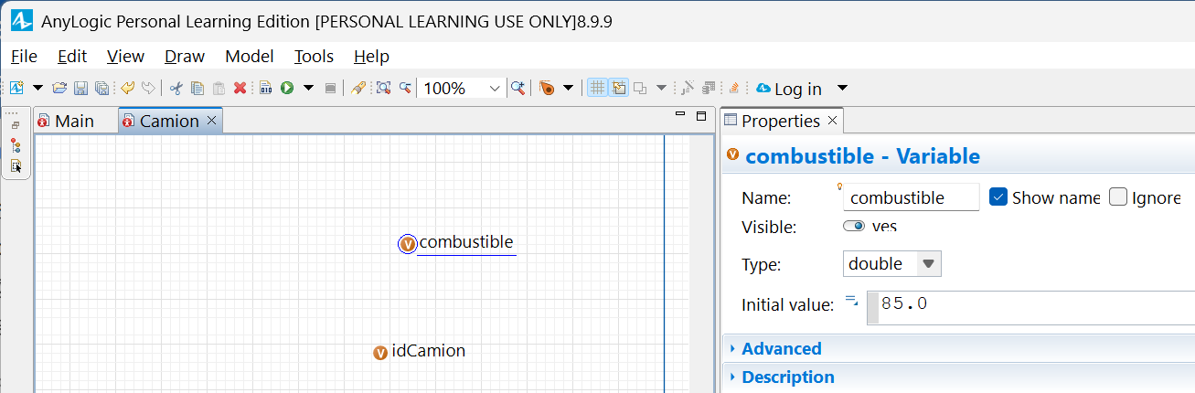Click the Paste clipboard icon

point(219,88)
